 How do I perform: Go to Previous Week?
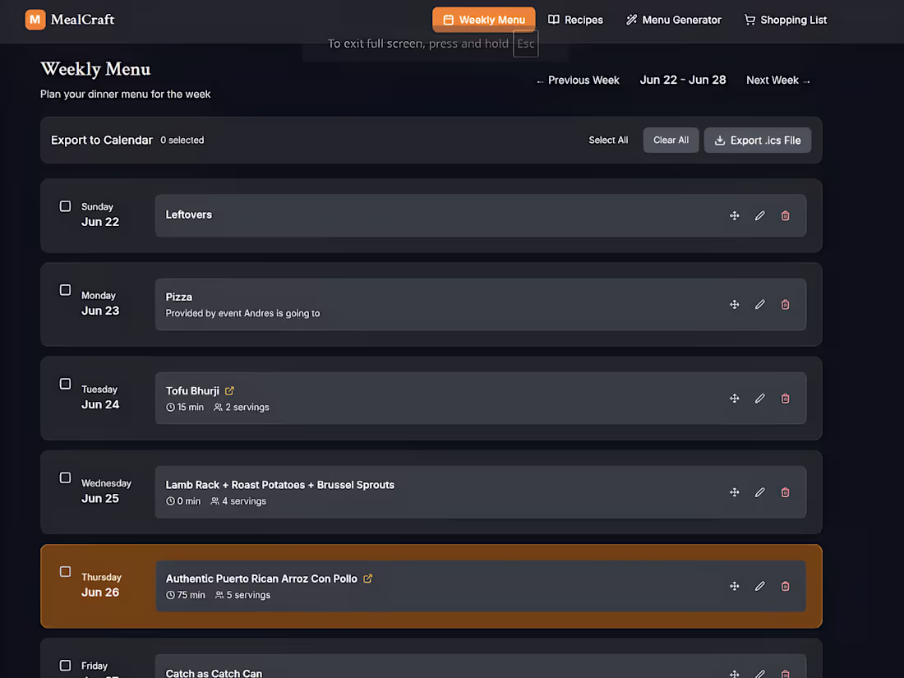(x=578, y=80)
